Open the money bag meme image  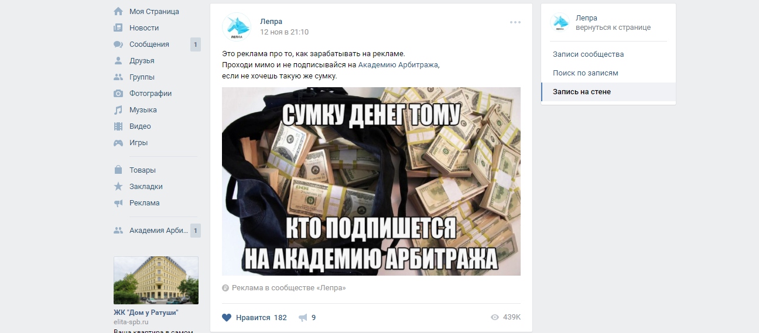tap(371, 181)
